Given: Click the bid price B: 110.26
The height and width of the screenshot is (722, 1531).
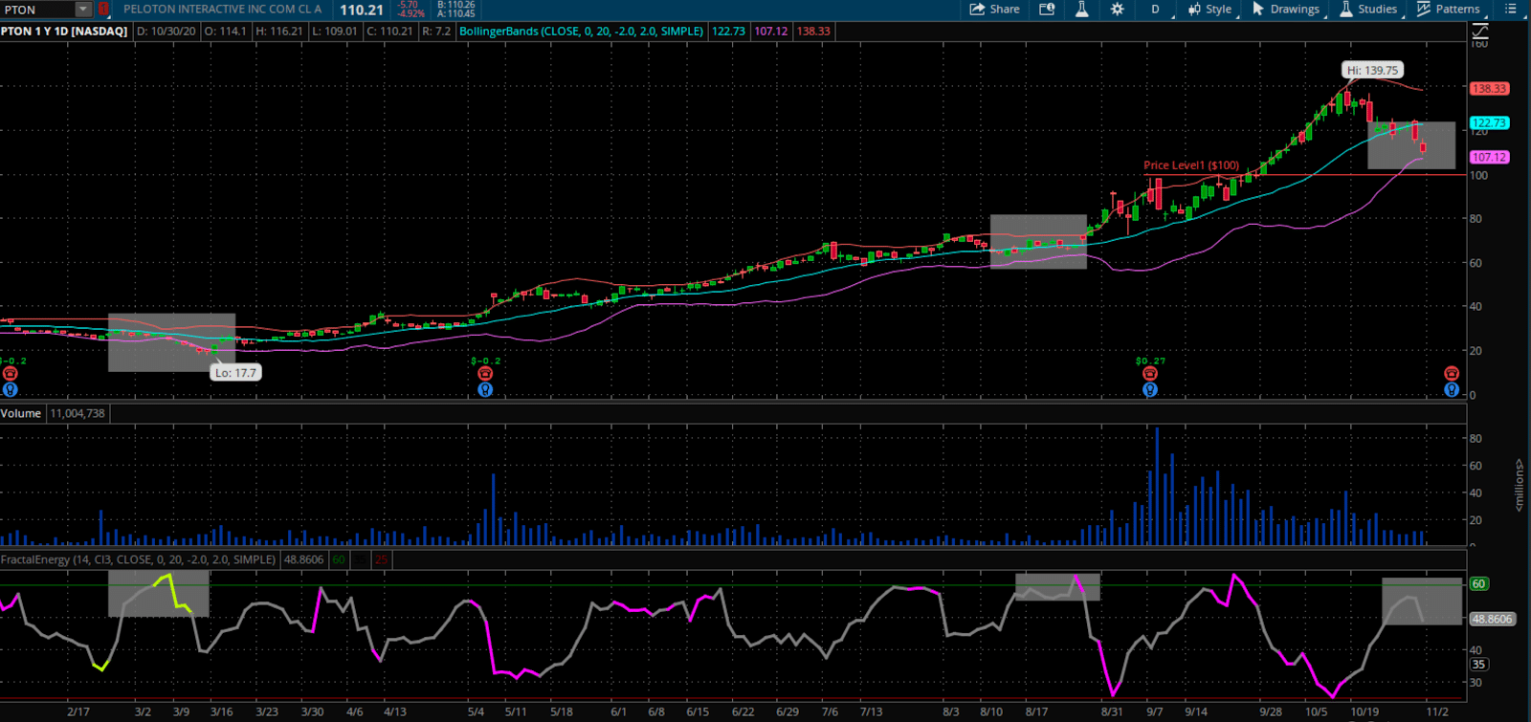Looking at the screenshot, I should point(456,5).
